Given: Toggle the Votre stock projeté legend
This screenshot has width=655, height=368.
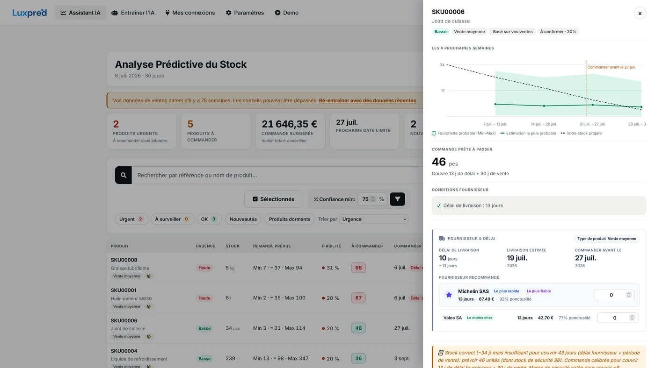Looking at the screenshot, I should (x=581, y=133).
